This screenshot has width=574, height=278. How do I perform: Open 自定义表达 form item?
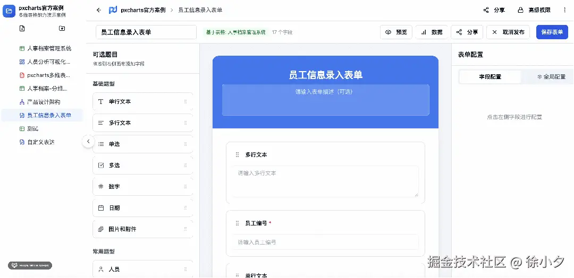42,142
